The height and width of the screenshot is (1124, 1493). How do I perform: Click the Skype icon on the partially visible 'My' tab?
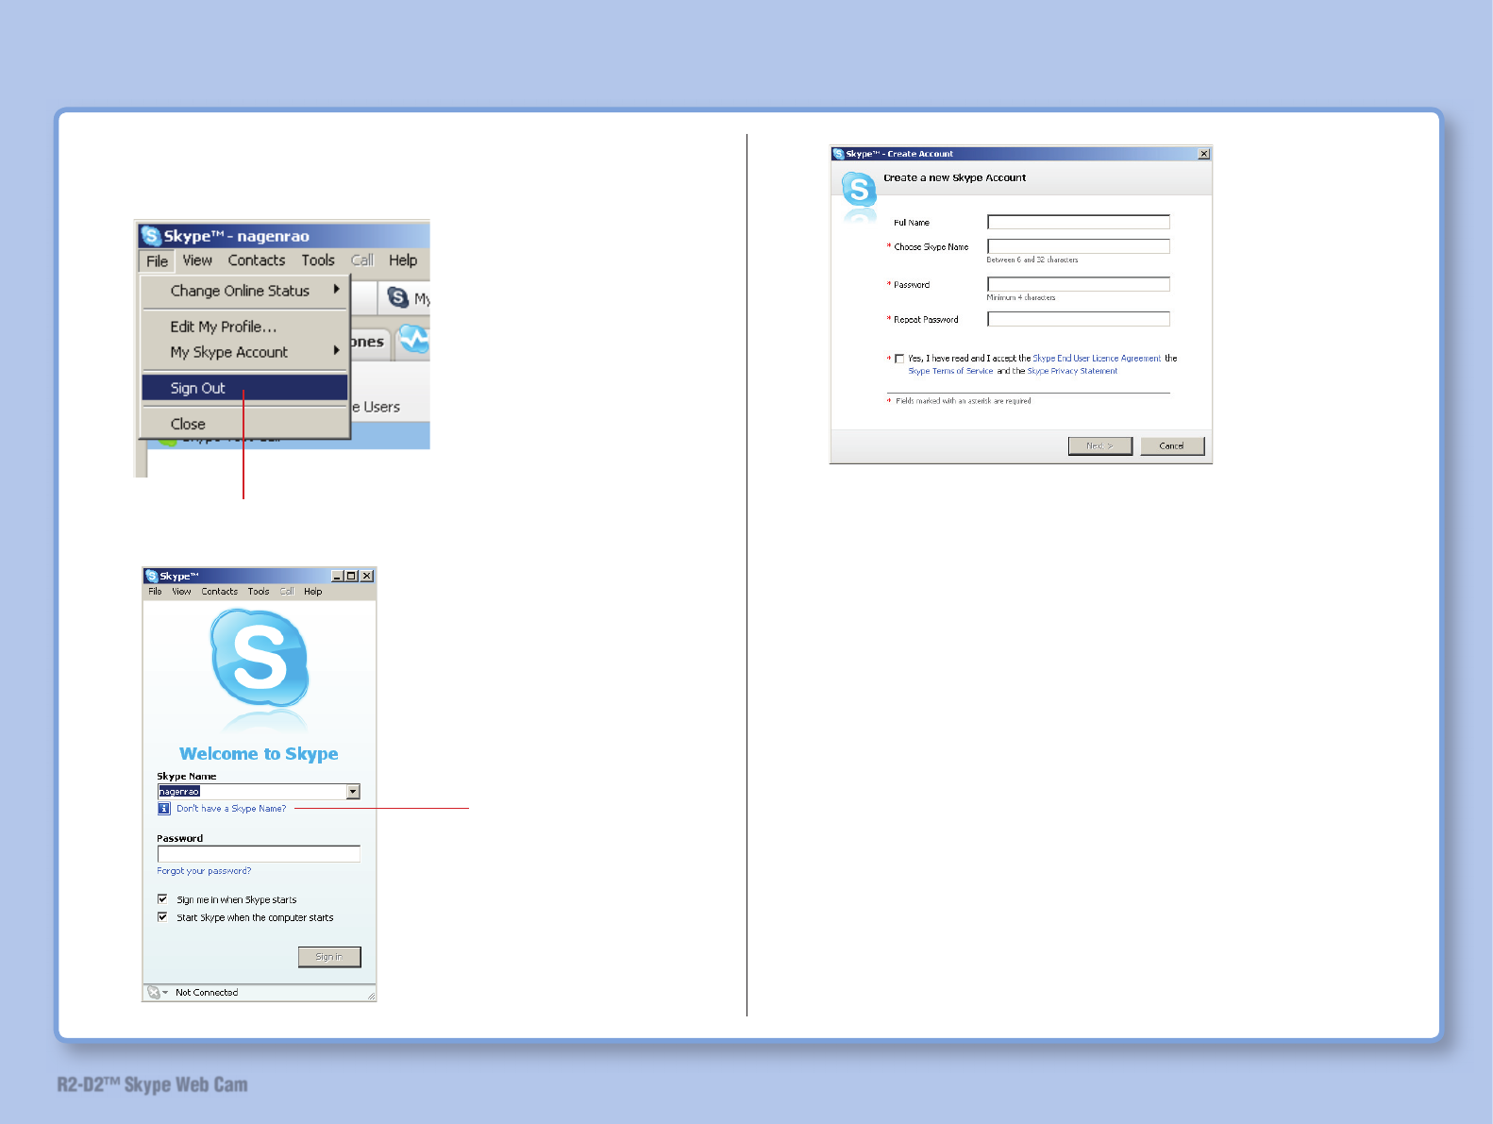[398, 298]
